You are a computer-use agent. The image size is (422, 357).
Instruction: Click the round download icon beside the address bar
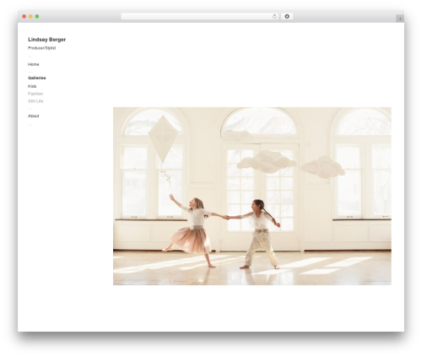pyautogui.click(x=287, y=17)
